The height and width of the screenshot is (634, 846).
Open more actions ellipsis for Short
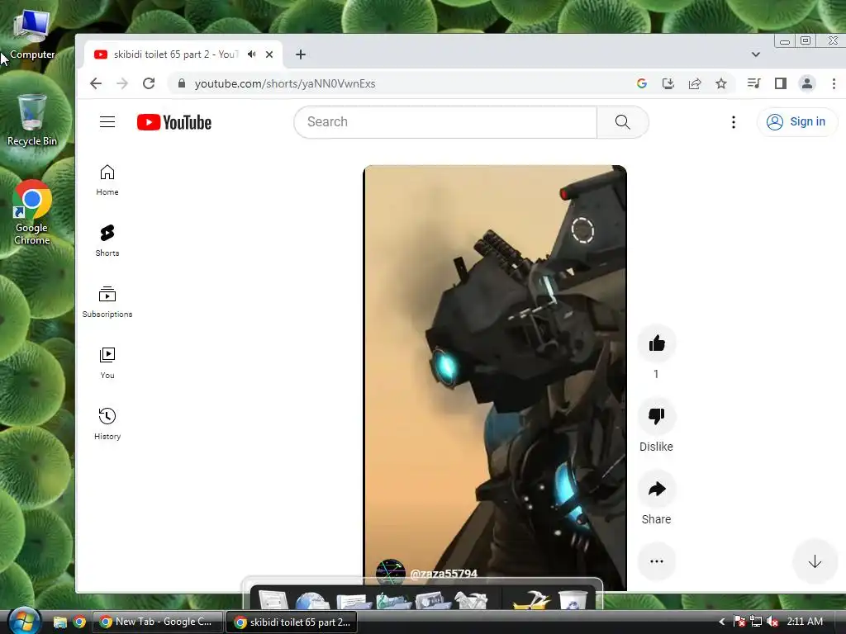tap(657, 561)
